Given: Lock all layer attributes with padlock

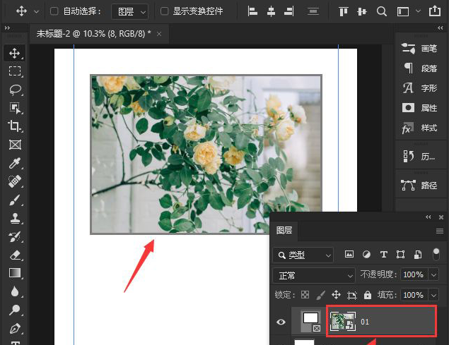Looking at the screenshot, I should point(368,295).
